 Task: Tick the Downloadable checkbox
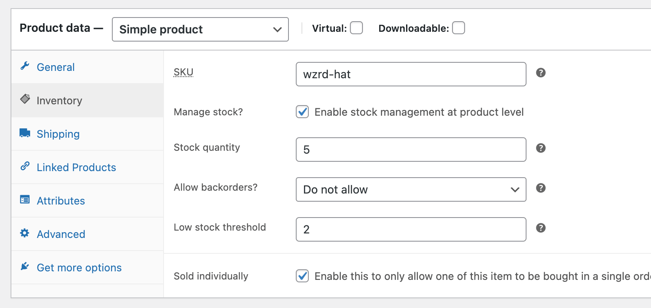tap(459, 28)
